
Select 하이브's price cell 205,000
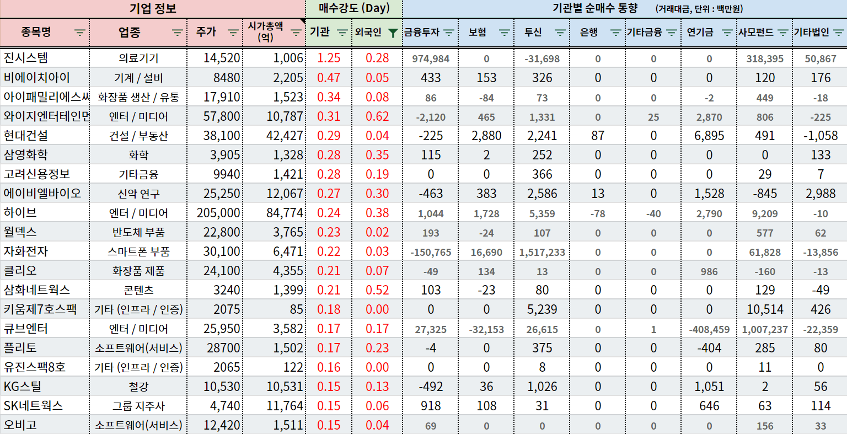(215, 212)
